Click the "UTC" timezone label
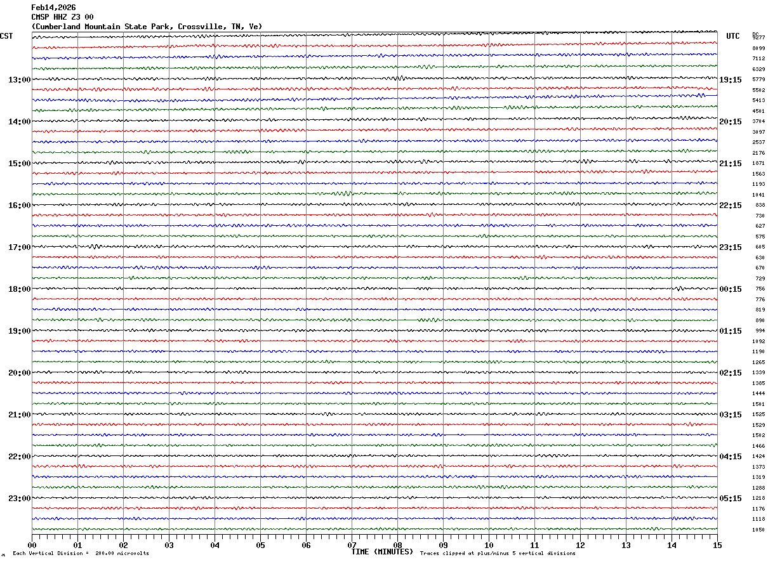This screenshot has width=768, height=562. (x=733, y=36)
